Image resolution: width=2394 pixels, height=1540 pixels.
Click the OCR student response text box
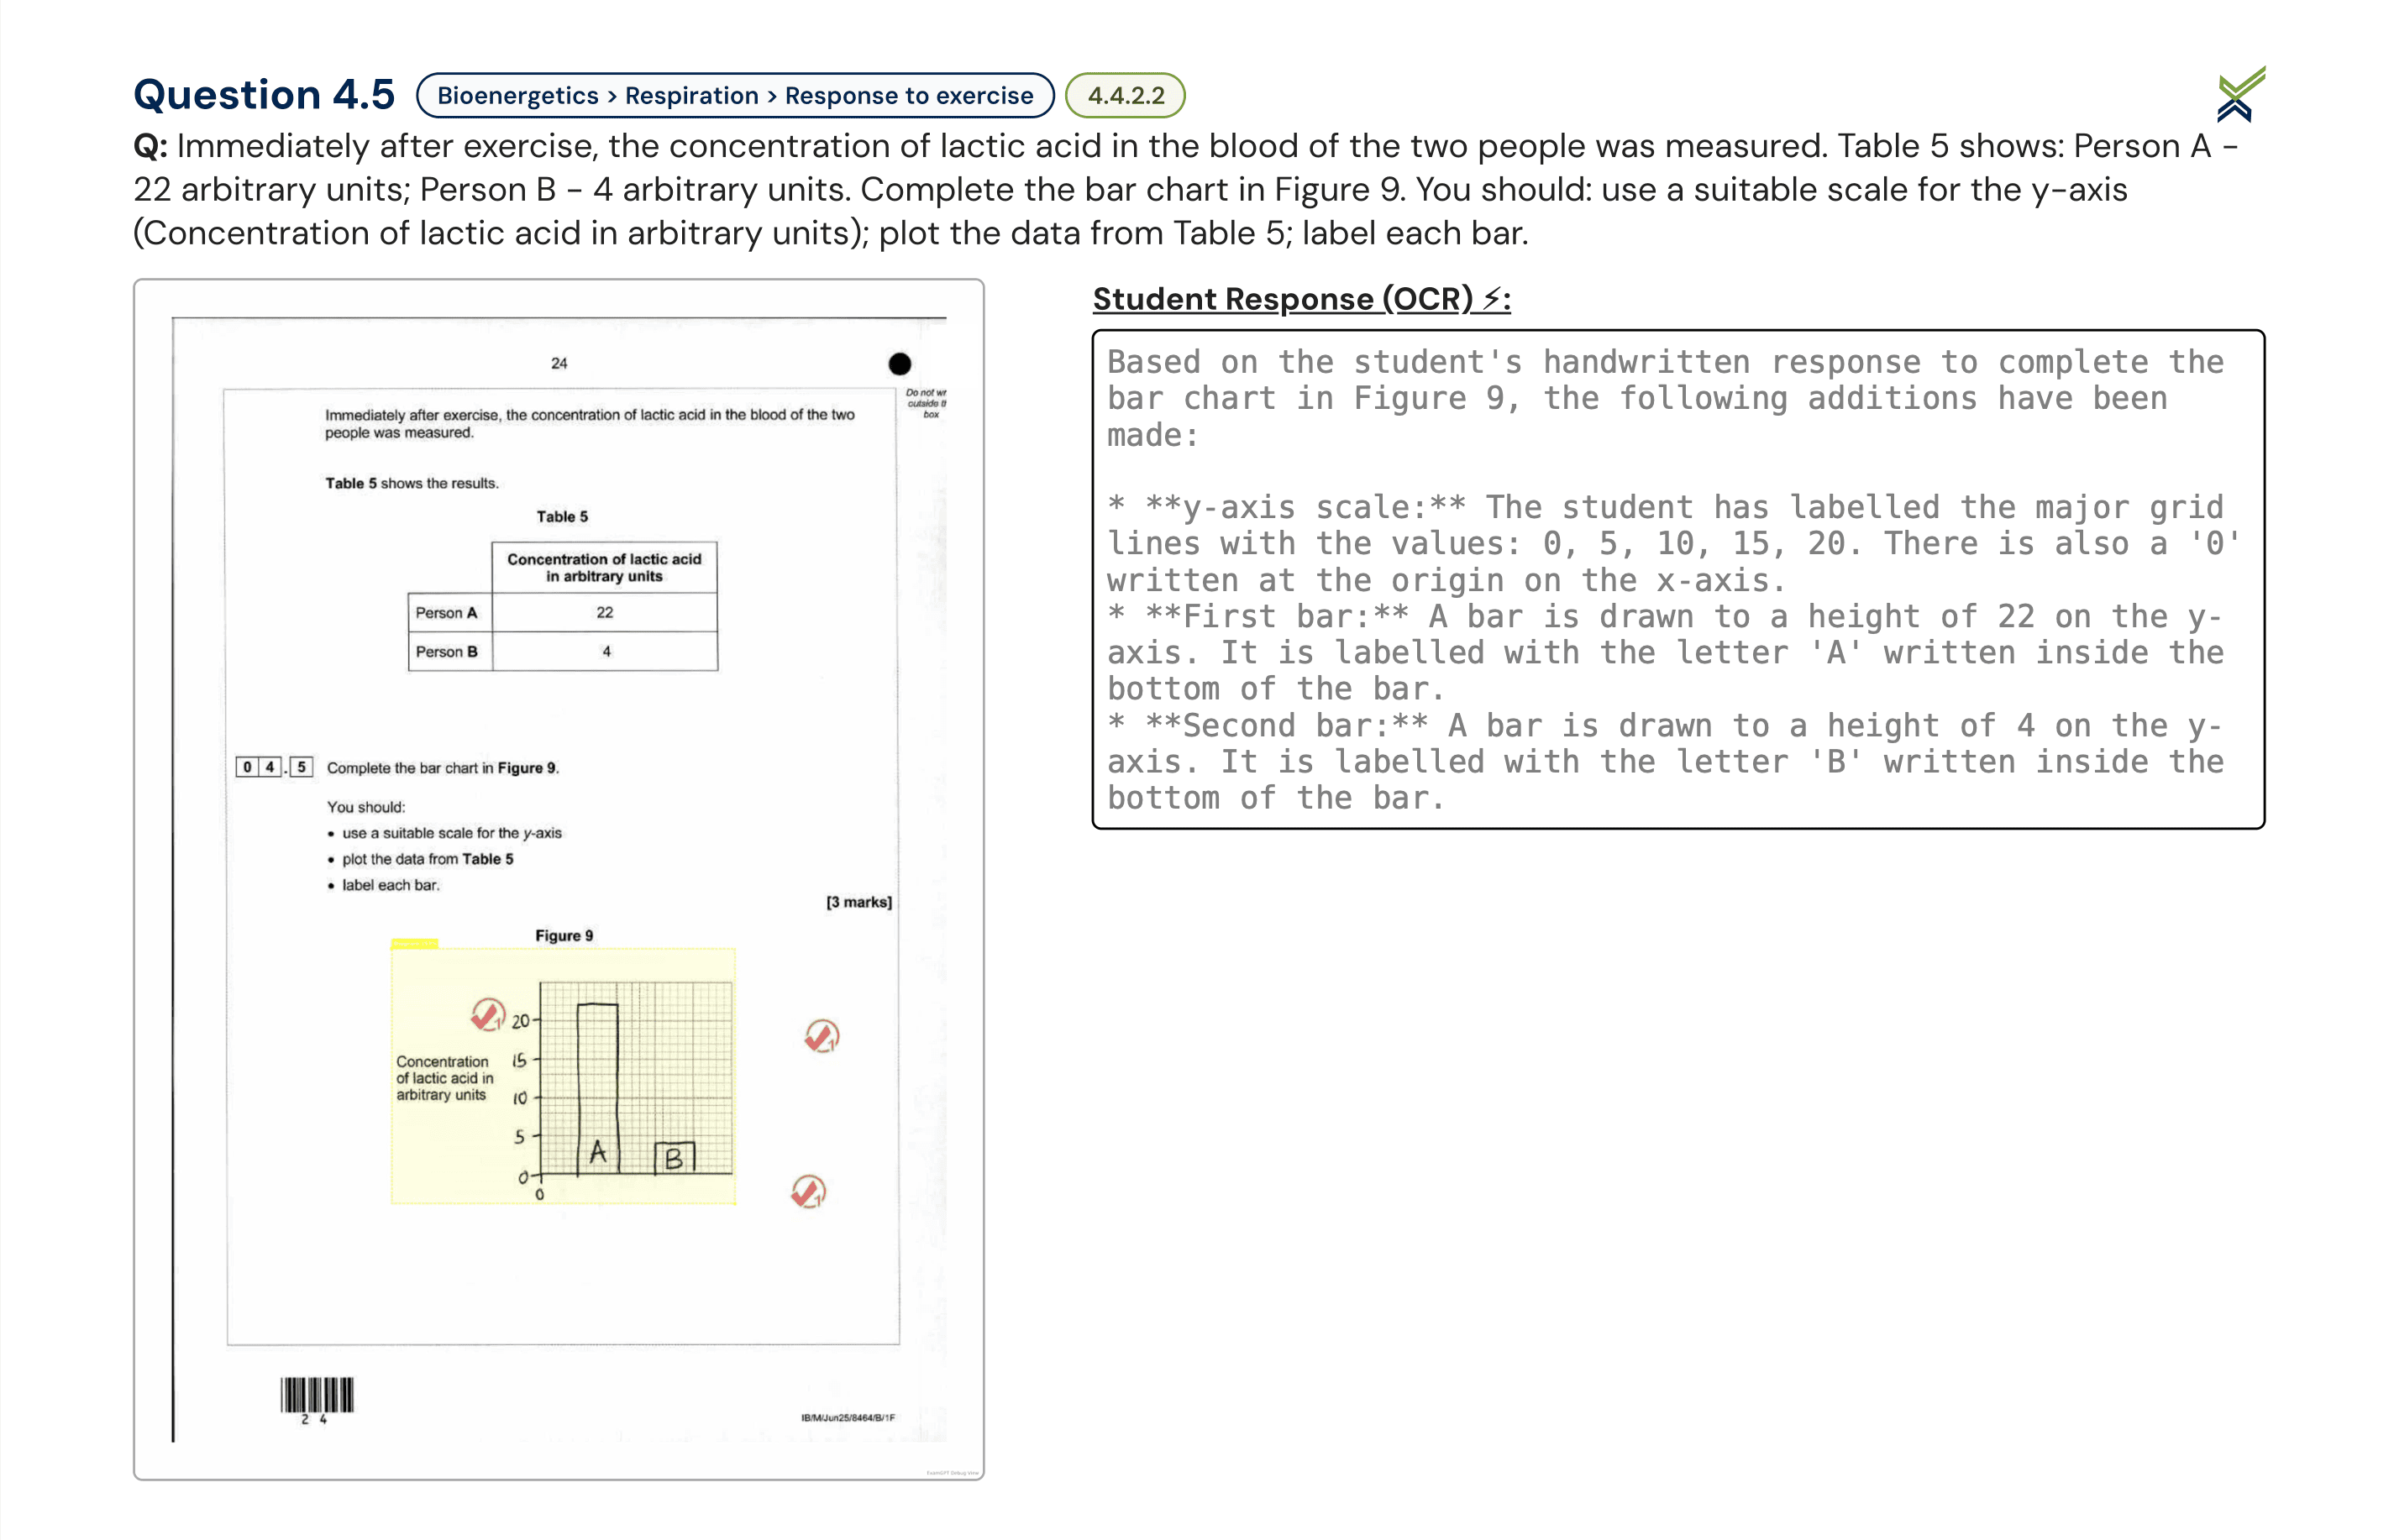pyautogui.click(x=1677, y=579)
